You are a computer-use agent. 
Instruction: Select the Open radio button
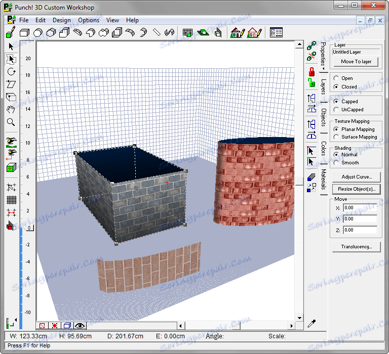point(336,78)
